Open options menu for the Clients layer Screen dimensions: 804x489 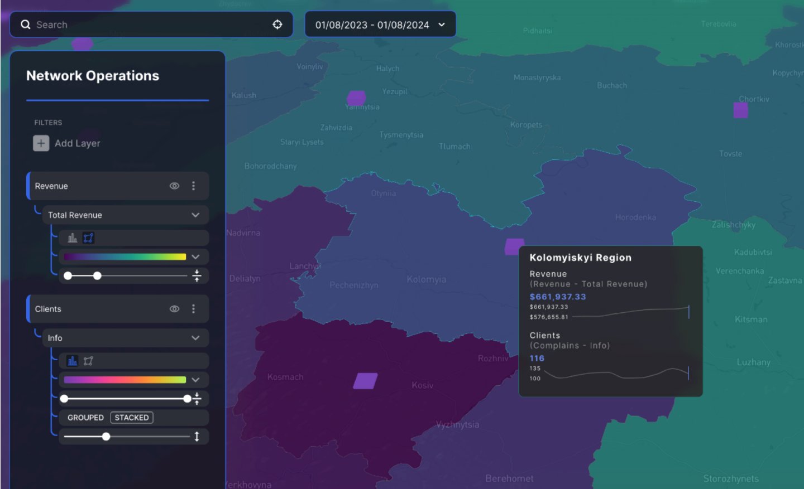(x=194, y=308)
